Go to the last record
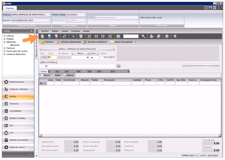 point(110,36)
